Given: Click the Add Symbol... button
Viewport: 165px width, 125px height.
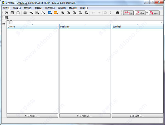Looking at the screenshot, I should 137,116.
